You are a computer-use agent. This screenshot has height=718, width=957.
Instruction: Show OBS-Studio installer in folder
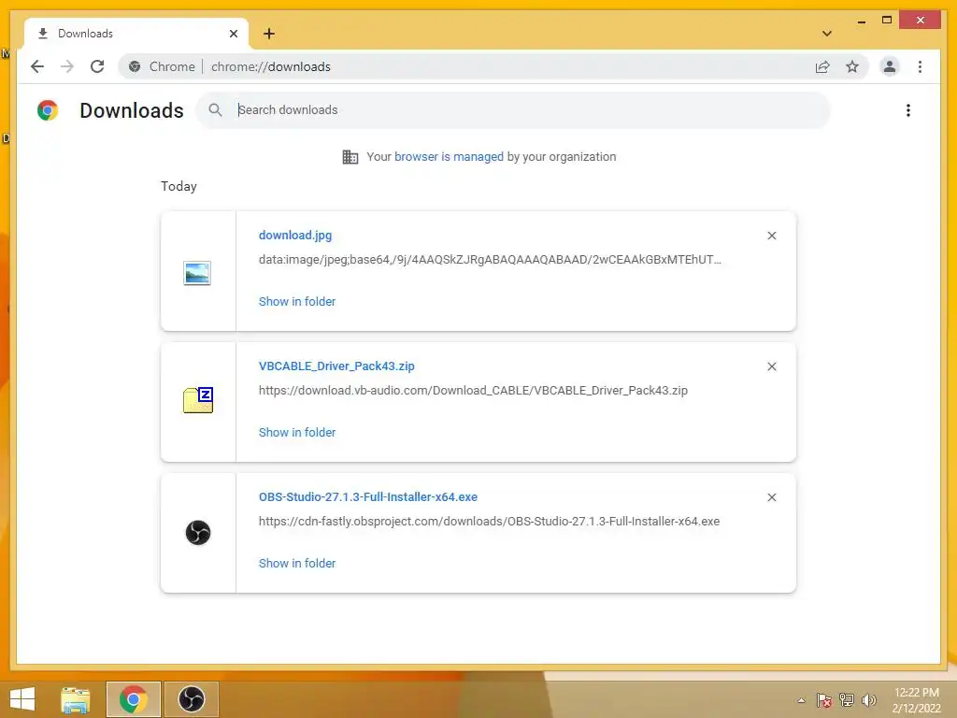(297, 564)
